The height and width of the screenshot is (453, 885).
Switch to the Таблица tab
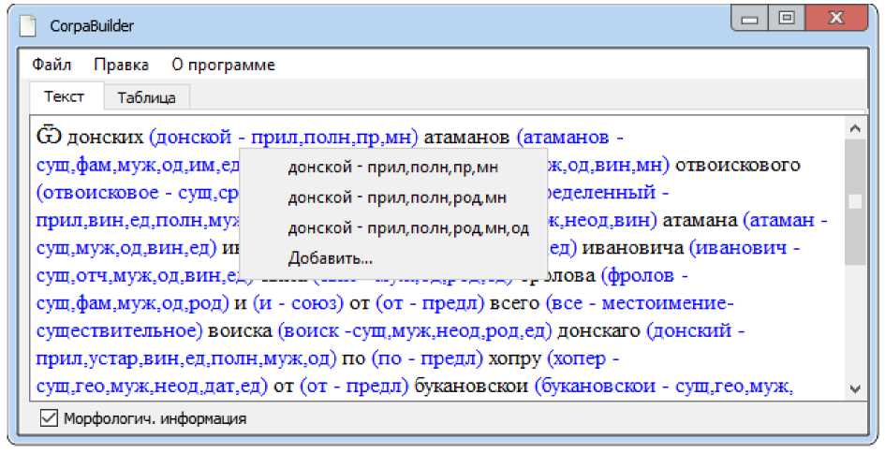(146, 97)
